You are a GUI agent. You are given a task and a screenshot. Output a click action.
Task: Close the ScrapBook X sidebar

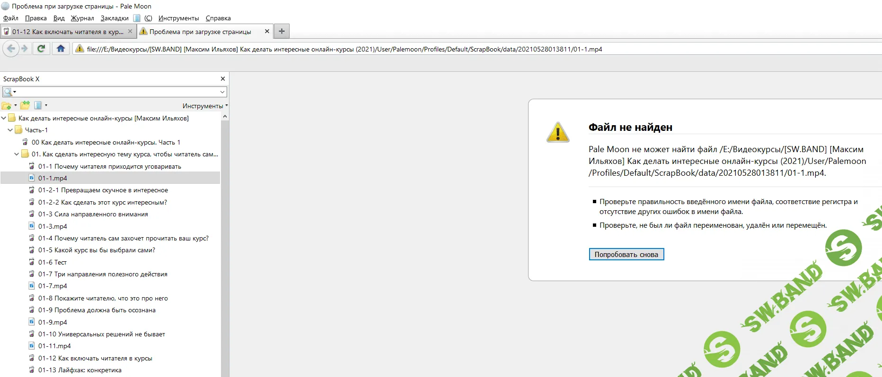point(223,79)
